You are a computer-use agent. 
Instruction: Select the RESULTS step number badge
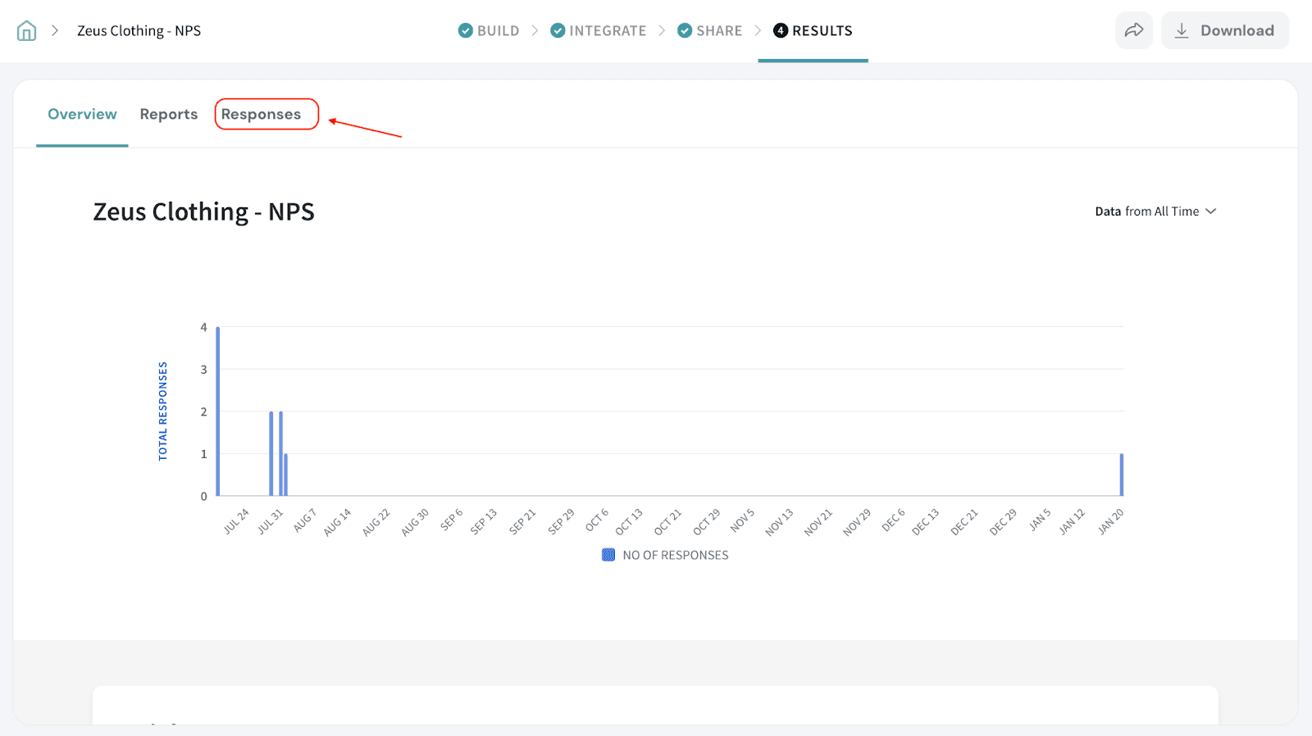[x=781, y=31]
